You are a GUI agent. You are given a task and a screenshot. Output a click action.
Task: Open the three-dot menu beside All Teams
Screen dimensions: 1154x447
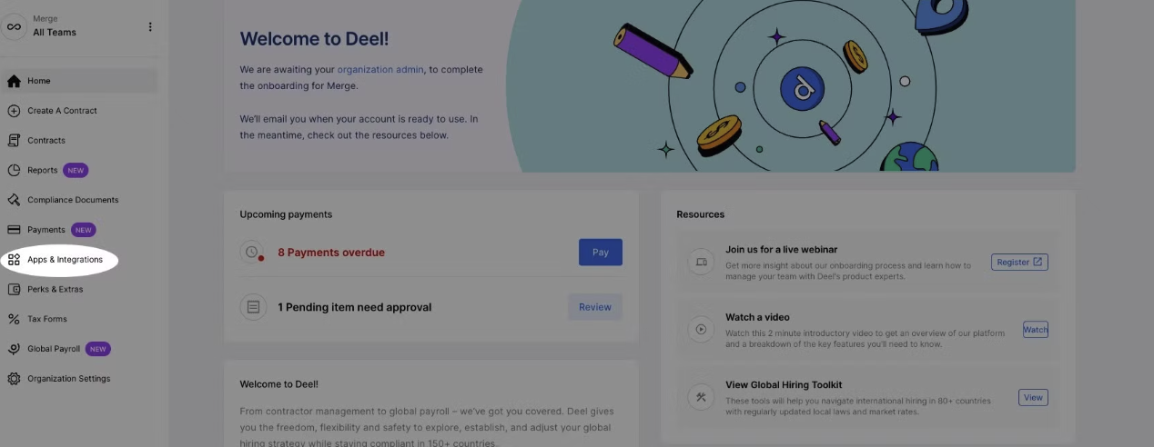point(150,27)
